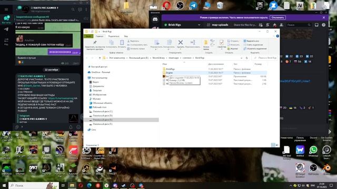Click Task View icon on taskbar
This screenshot has width=337, height=189.
point(63,185)
